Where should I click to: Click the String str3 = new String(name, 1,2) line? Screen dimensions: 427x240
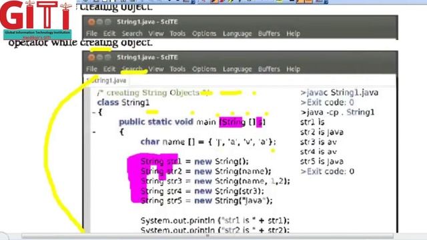(x=215, y=181)
